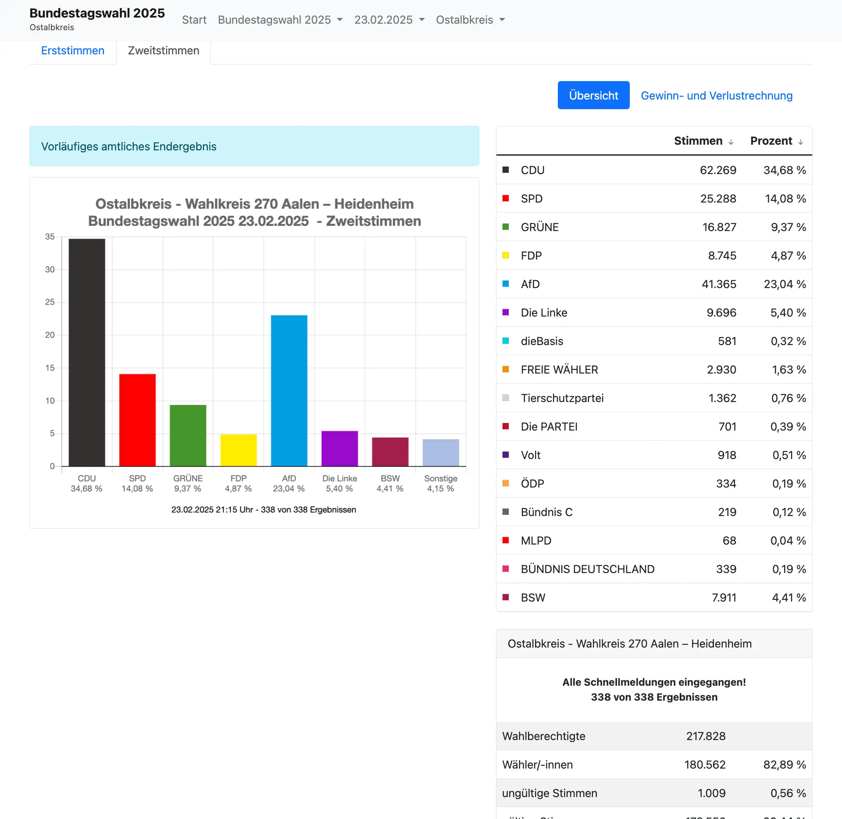
Task: Click the chart title Ostalbkreis Wahlkreis 270
Action: tap(254, 212)
